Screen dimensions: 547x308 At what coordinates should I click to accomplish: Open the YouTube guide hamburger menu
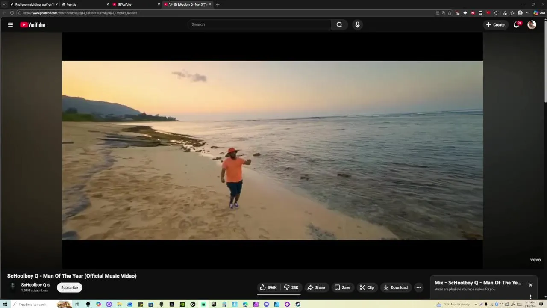click(10, 24)
